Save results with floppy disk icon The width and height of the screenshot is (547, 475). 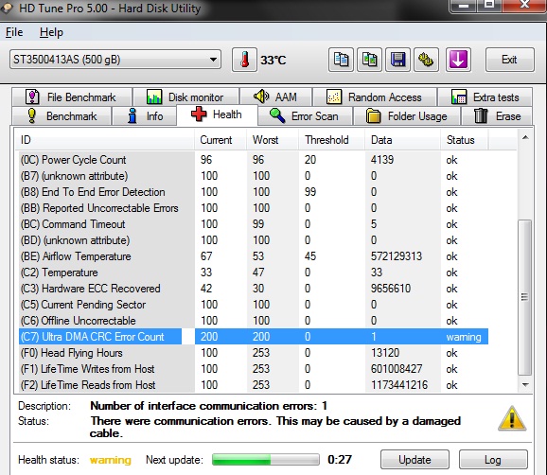click(397, 60)
